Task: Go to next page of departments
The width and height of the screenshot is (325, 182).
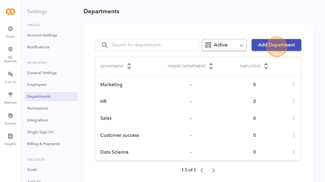Action: (x=214, y=170)
